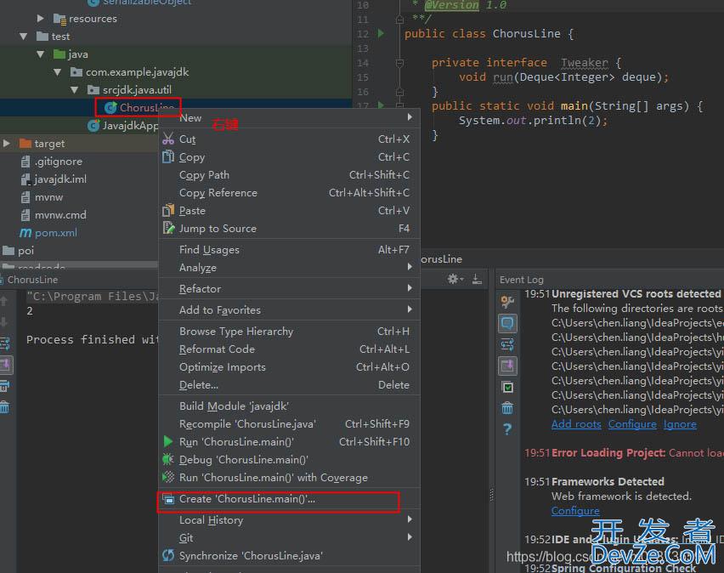Collapse the com.example.javajdk package
This screenshot has width=724, height=573.
[58, 72]
